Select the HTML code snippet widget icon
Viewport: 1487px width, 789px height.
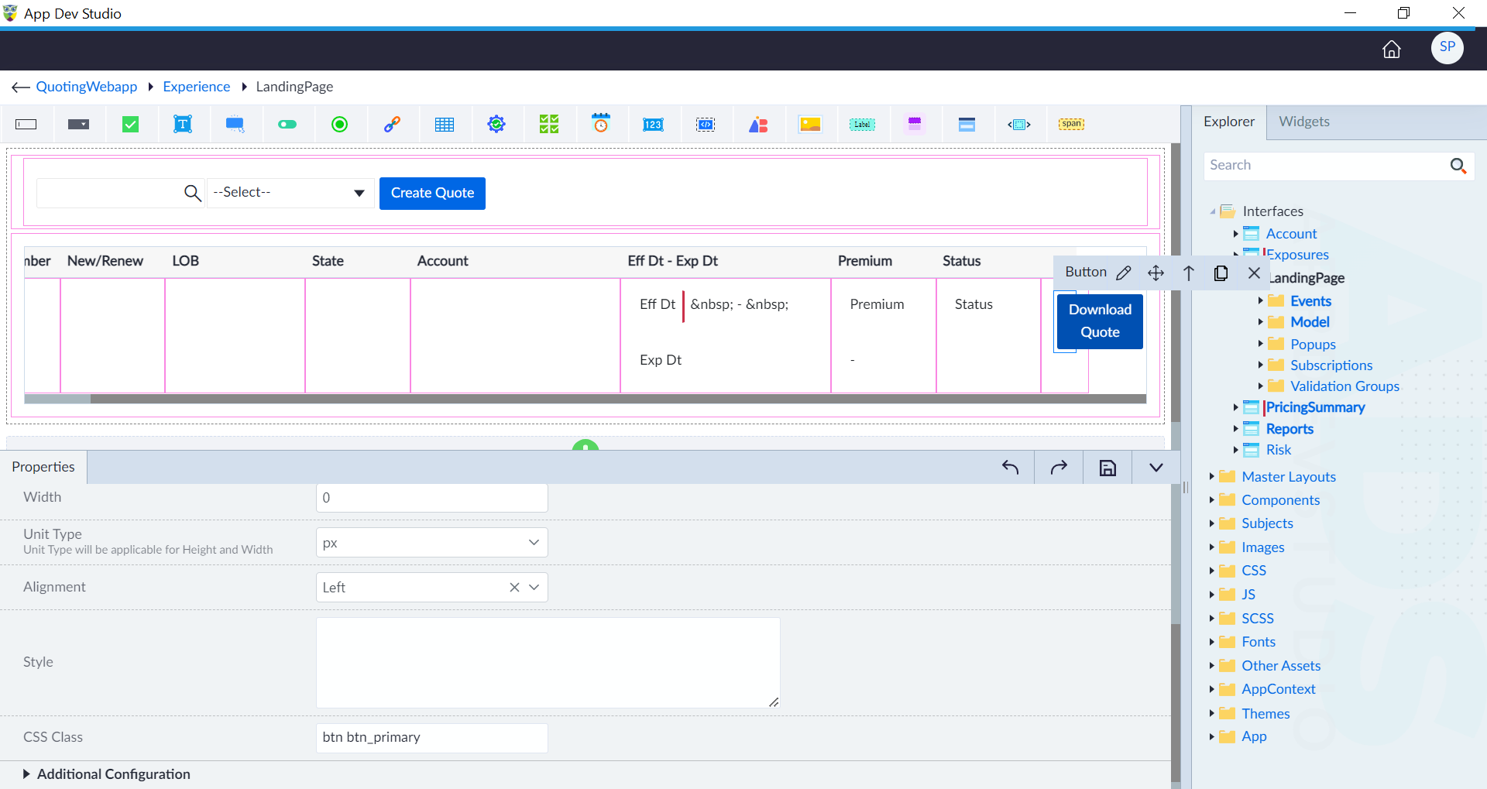[x=706, y=125]
